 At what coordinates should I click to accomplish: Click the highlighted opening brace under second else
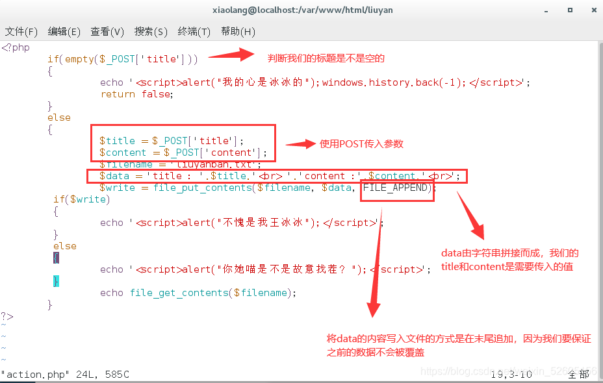(x=56, y=258)
